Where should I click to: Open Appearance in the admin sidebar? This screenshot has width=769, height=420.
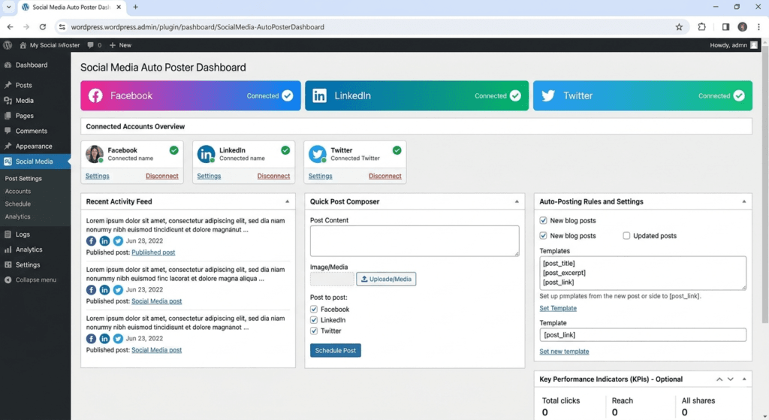click(x=35, y=147)
